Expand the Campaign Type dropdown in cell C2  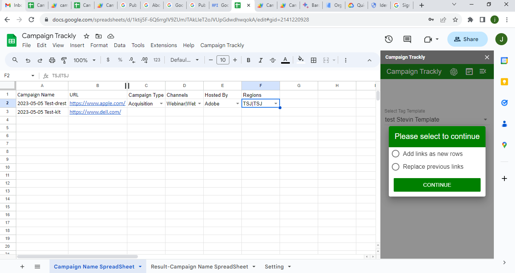tap(162, 103)
